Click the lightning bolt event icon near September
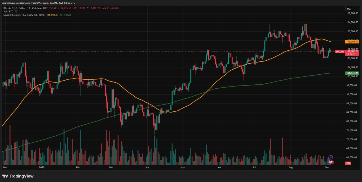The height and width of the screenshot is (182, 362). coord(330,158)
